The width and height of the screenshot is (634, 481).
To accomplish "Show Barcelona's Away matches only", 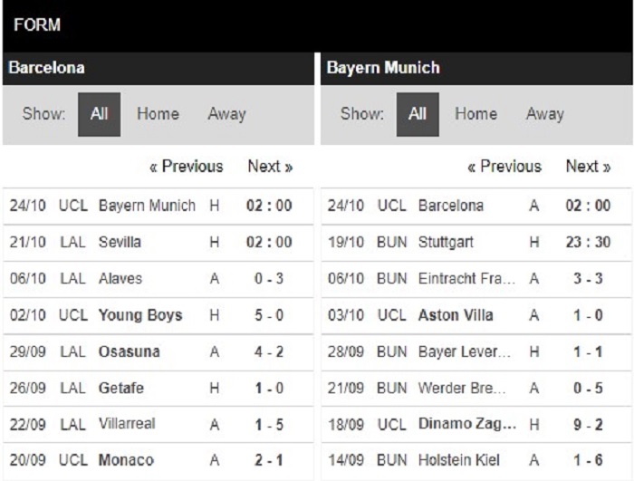I will tap(226, 114).
